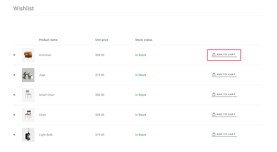Viewport: 277px width, 152px height.
Task: Follow the Small Chair name link
Action: [47, 95]
